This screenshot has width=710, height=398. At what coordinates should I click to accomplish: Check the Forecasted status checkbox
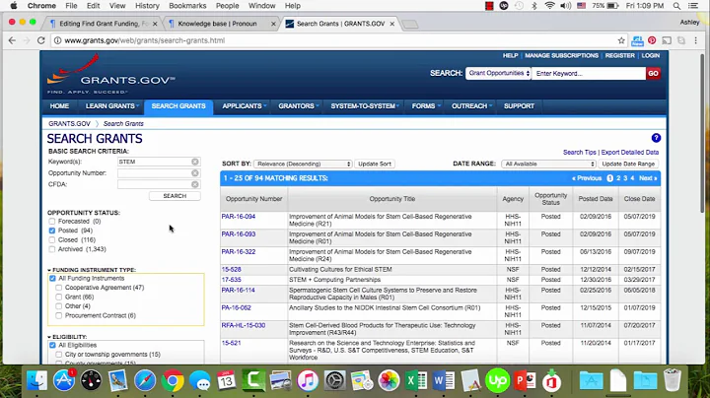pyautogui.click(x=52, y=221)
